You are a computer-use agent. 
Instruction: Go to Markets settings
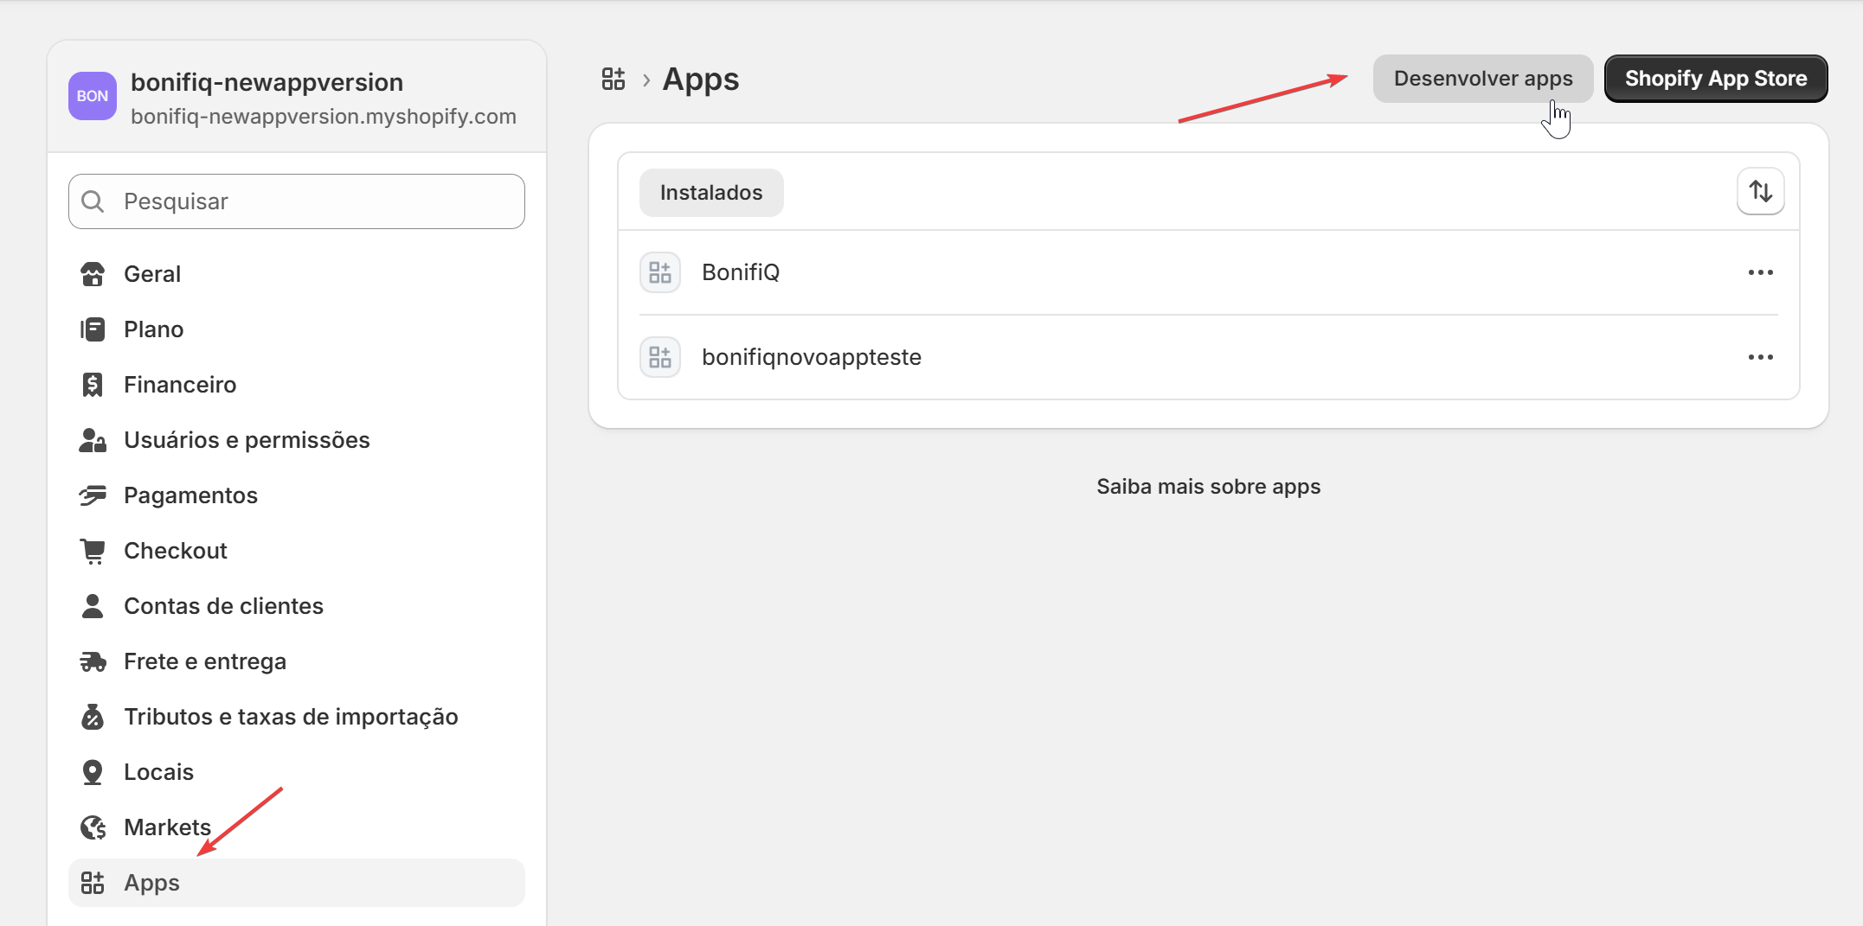click(297, 827)
